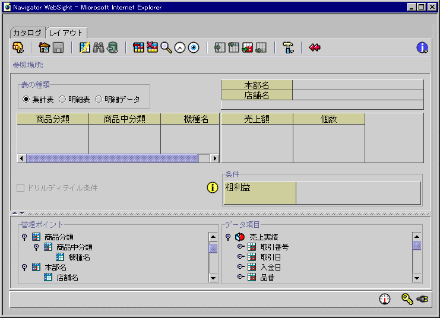Open the レイアウト tab
The height and width of the screenshot is (318, 440).
67,33
